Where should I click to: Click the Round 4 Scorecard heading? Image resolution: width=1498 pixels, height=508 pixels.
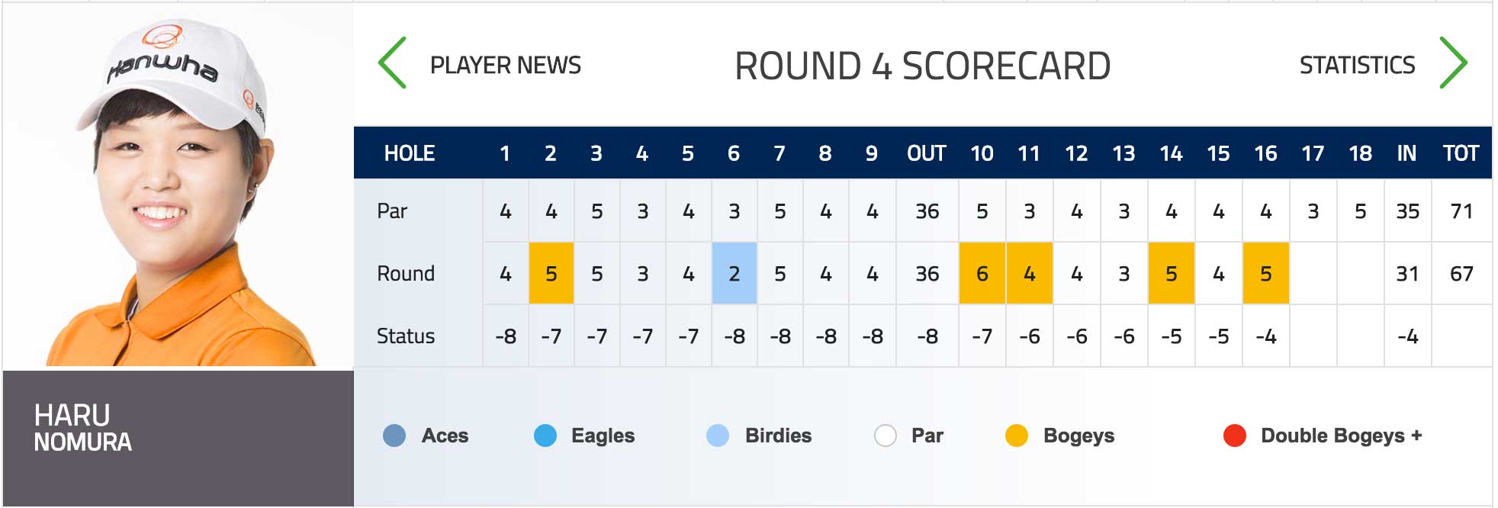click(922, 66)
